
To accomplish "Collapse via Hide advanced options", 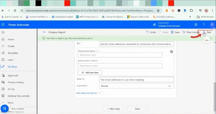I will [x=88, y=93].
